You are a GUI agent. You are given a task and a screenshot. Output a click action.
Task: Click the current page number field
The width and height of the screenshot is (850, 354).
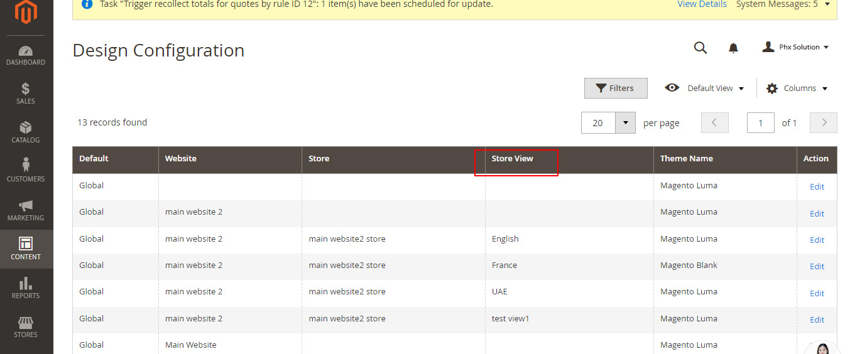click(760, 123)
